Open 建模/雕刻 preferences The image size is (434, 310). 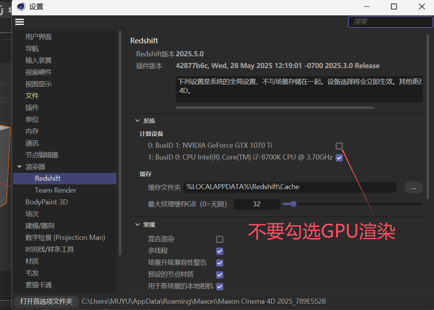click(40, 226)
